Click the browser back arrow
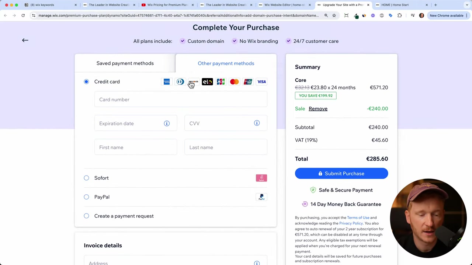Viewport: 472px width, 265px height. [5, 15]
